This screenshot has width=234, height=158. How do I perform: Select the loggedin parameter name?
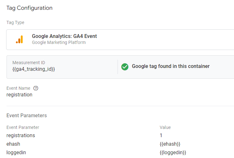tap(16, 152)
